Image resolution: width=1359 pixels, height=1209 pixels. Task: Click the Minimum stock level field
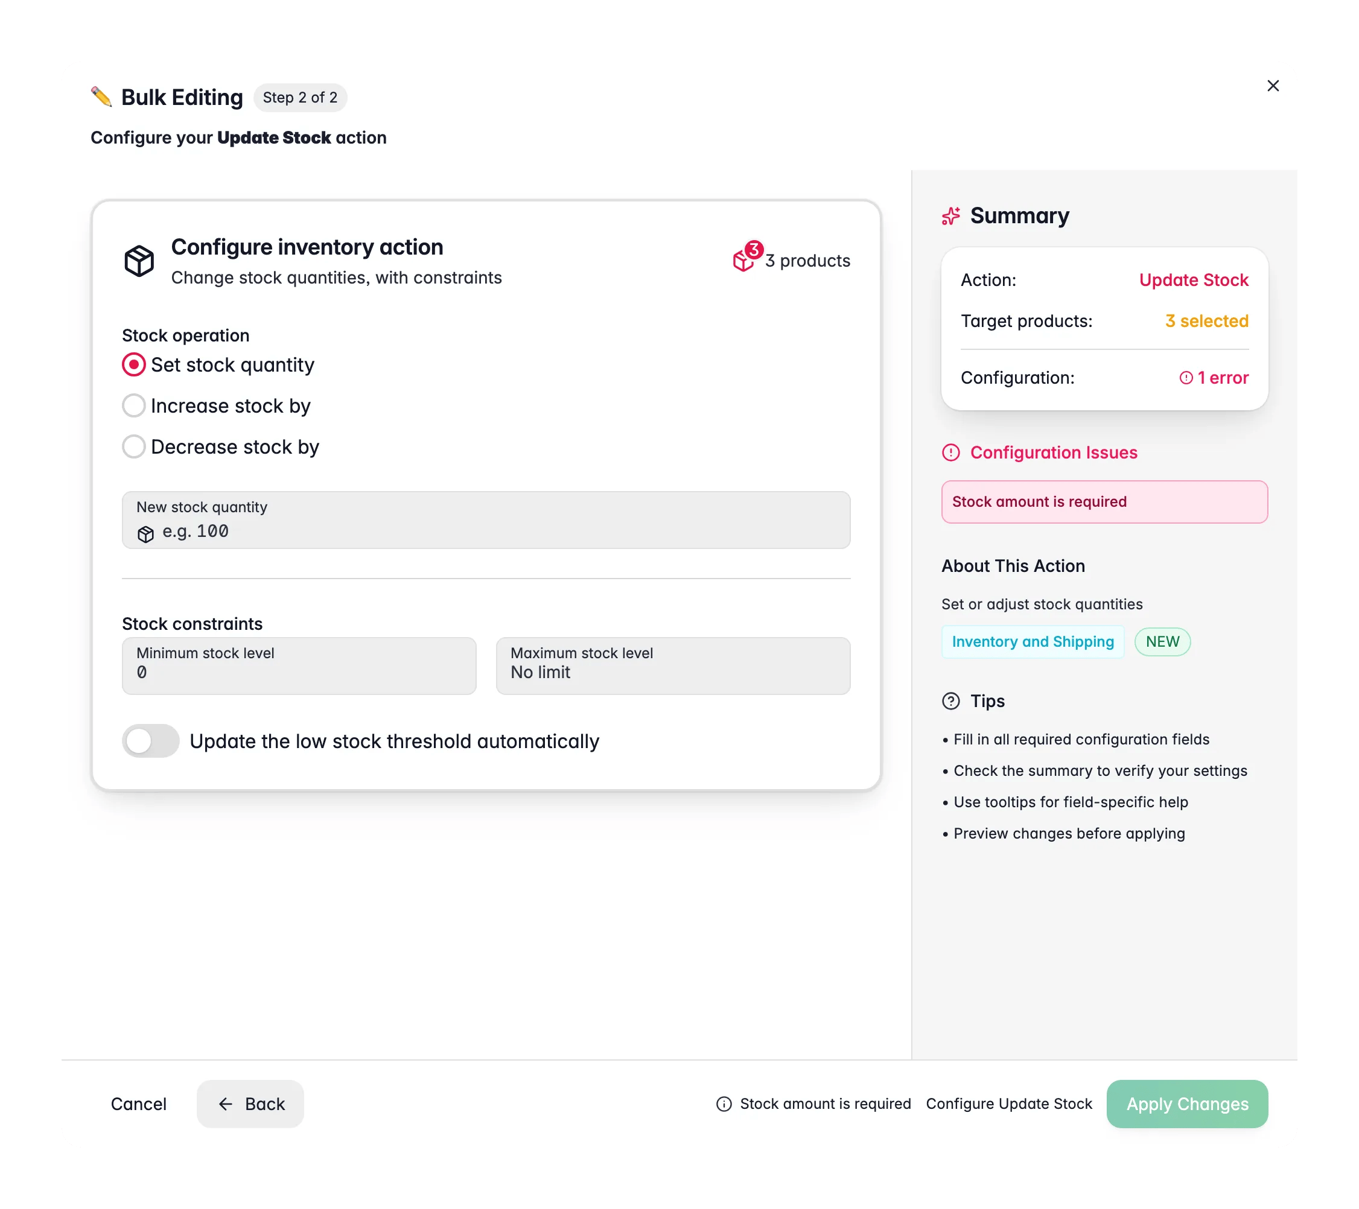[x=299, y=666]
